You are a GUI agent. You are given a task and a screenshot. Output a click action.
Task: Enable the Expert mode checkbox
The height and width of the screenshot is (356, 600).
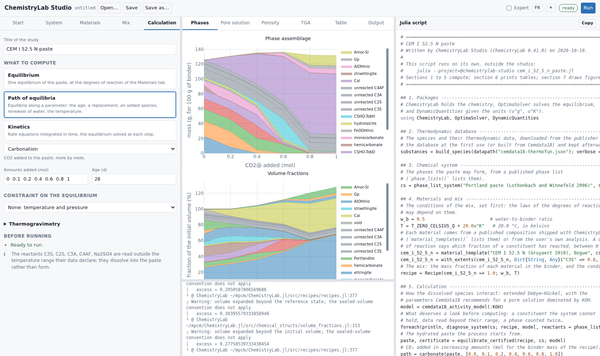[x=509, y=8]
